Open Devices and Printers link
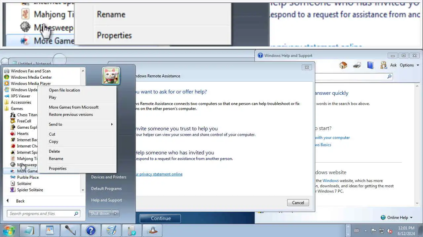This screenshot has width=423, height=237. click(109, 177)
